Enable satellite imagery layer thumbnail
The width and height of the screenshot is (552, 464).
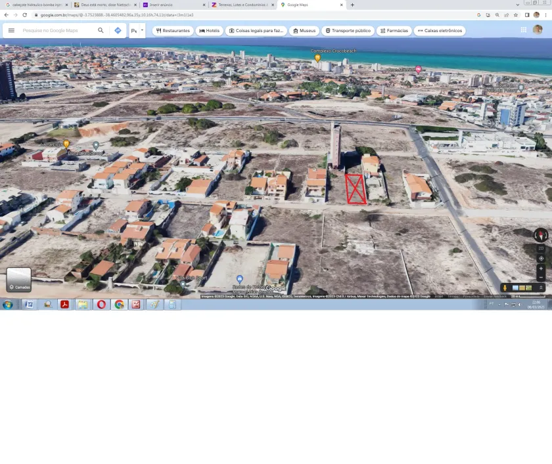point(514,287)
